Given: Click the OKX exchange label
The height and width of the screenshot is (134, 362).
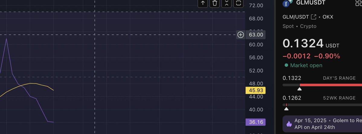Looking at the screenshot, I should pos(328,17).
